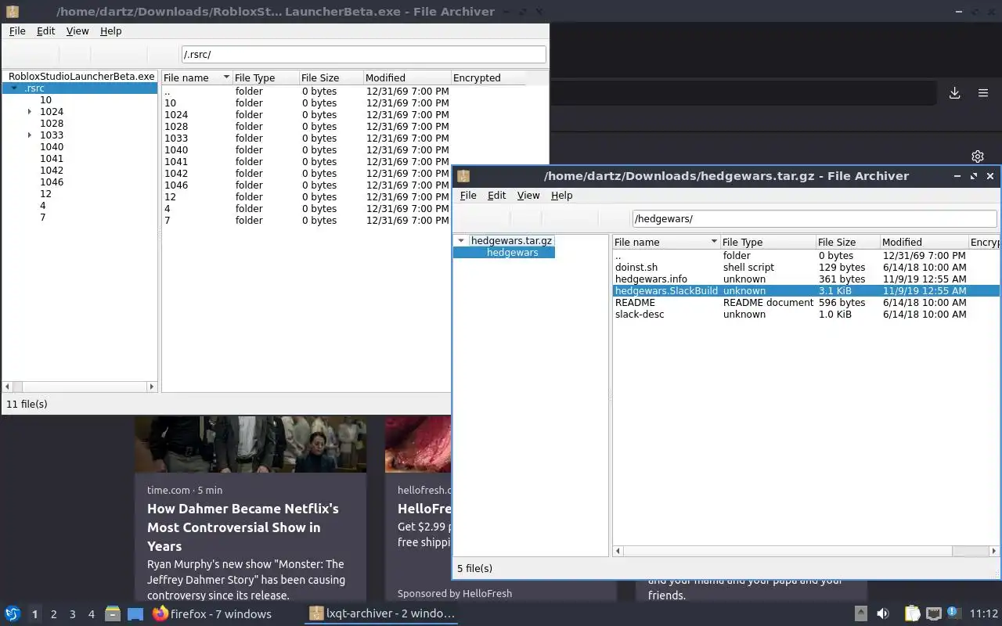1002x626 pixels.
Task: Select README file row
Action: (x=806, y=303)
